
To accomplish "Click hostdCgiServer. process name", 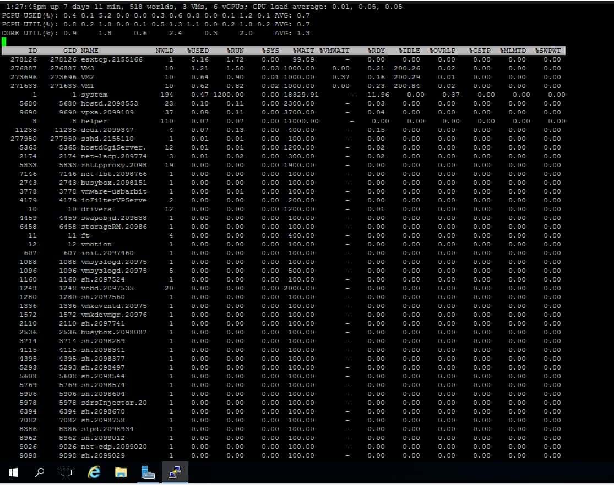I will point(113,147).
